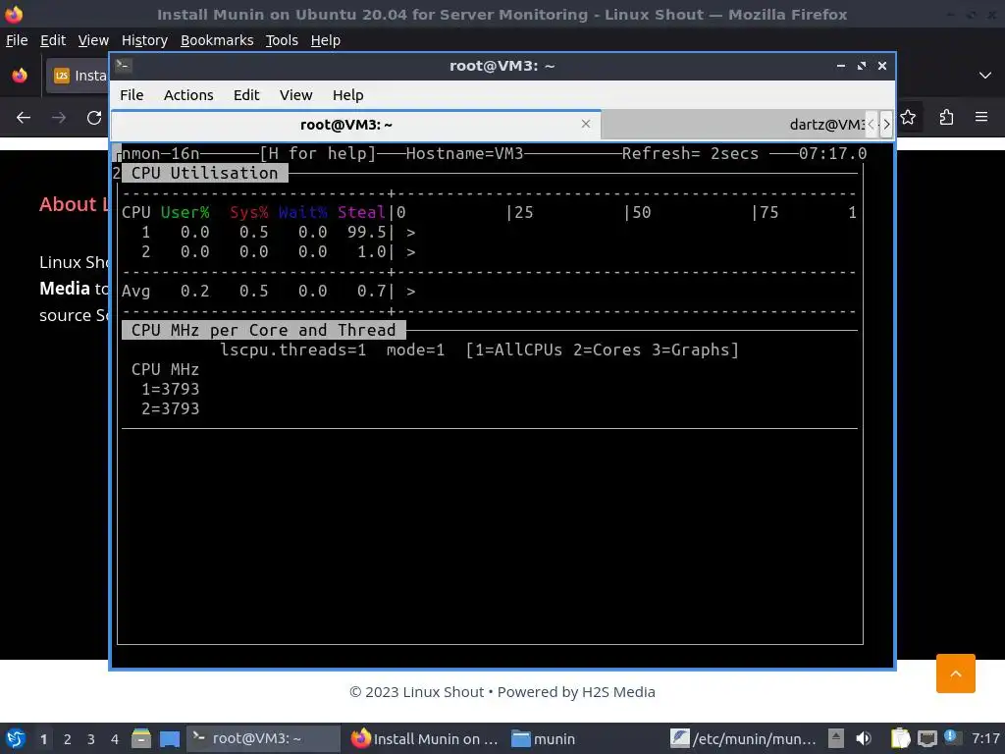Click the taskbar application launcher icon

point(16,738)
